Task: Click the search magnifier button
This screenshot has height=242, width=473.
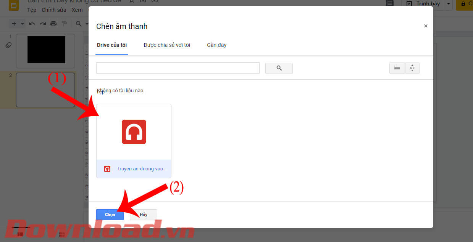Action: coord(279,68)
